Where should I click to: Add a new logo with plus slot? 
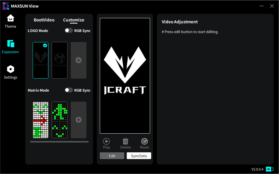(79, 60)
